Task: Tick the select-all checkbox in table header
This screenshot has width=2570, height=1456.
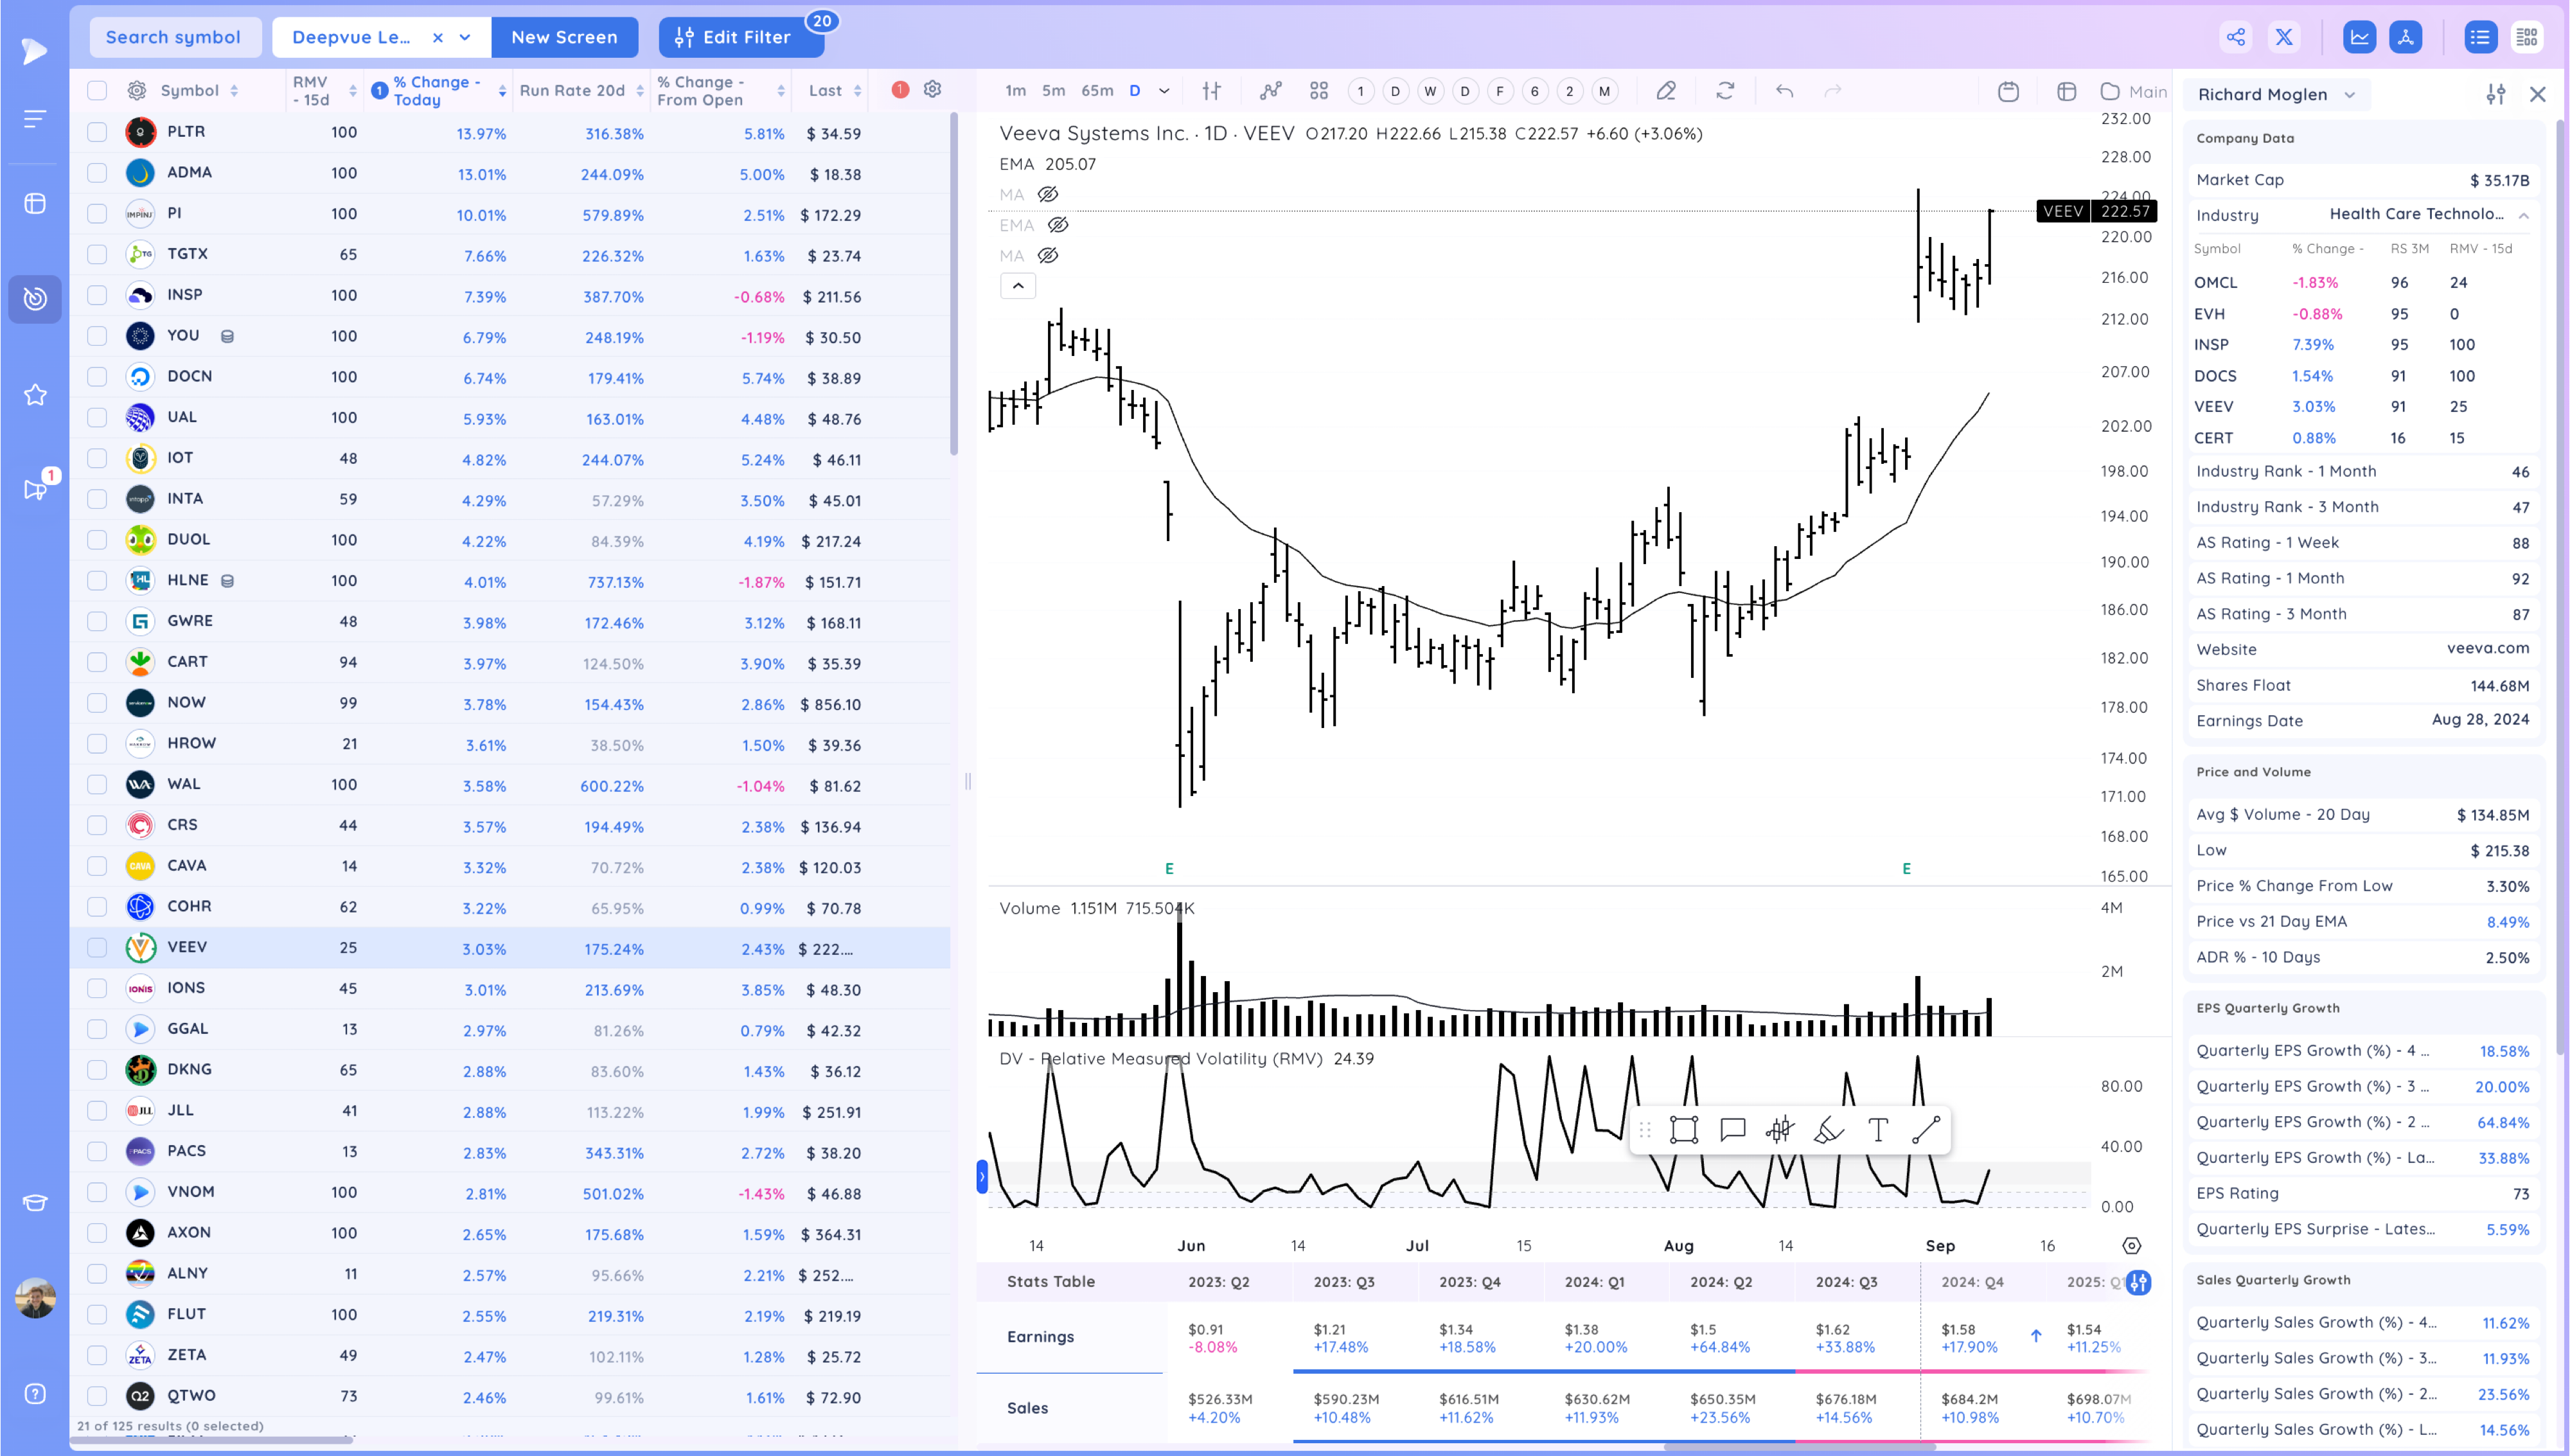Action: pyautogui.click(x=97, y=91)
